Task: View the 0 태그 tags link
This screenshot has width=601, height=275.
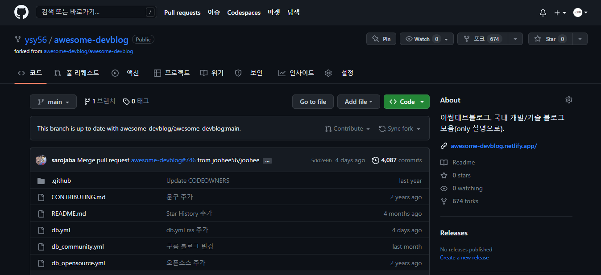Action: pos(136,101)
